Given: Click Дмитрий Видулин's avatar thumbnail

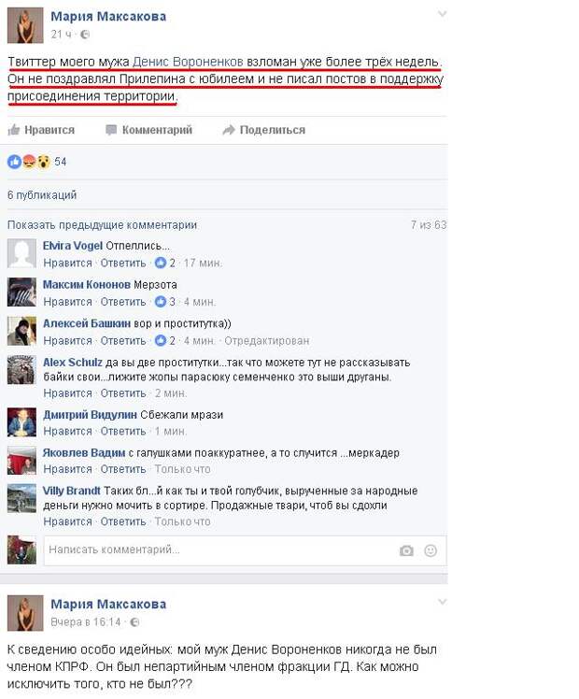Looking at the screenshot, I should (21, 421).
